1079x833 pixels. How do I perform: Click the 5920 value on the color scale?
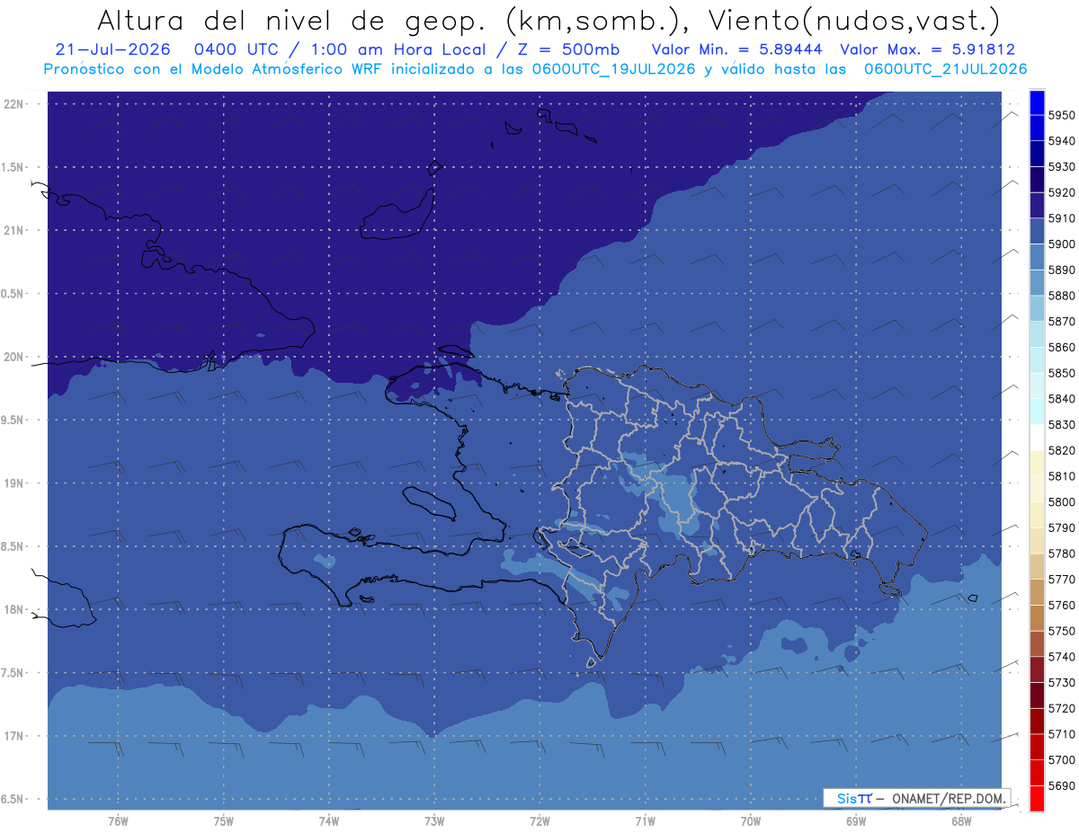point(1061,192)
